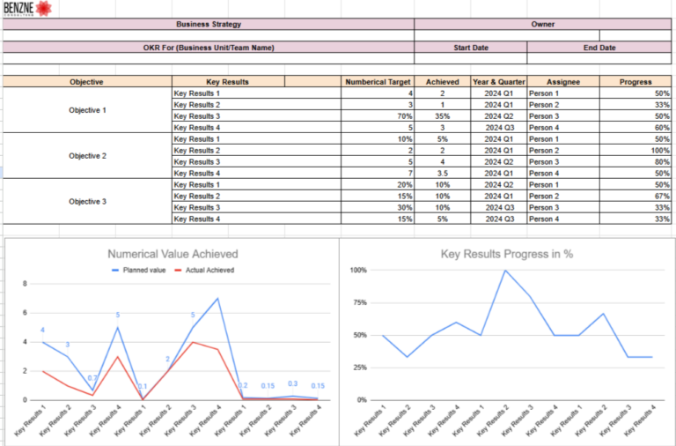This screenshot has width=676, height=446.
Task: Select the Objective column header
Action: (x=87, y=82)
